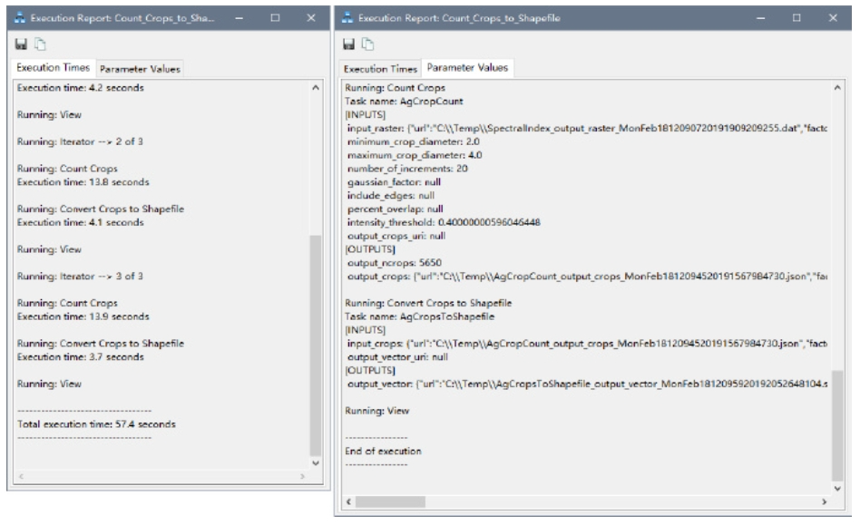The height and width of the screenshot is (525, 860).
Task: Close the left Execution Report window
Action: 311,18
